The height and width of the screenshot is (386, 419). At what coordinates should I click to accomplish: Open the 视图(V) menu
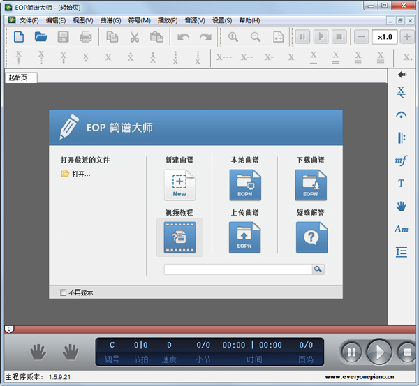[83, 20]
